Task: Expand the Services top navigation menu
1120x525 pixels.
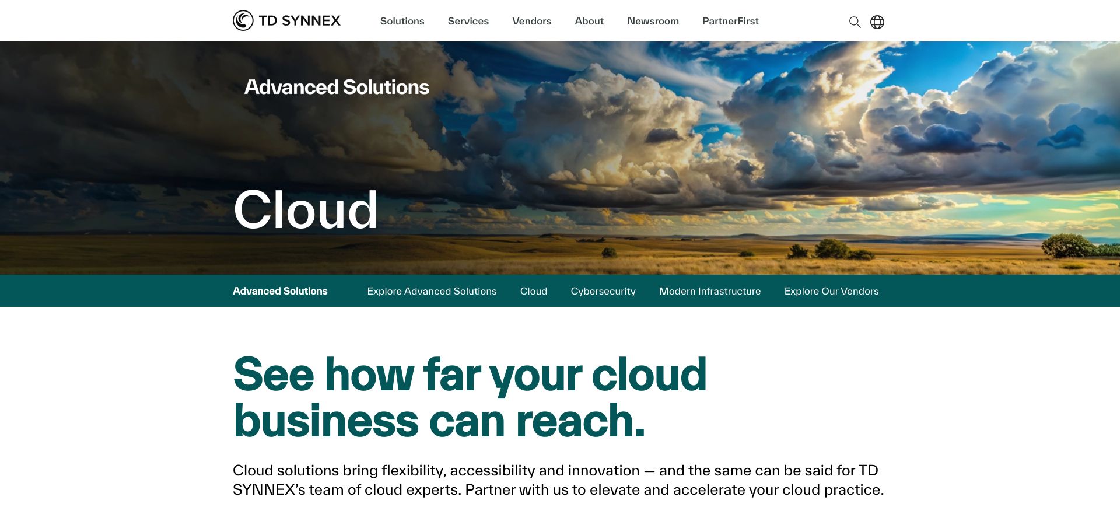Action: click(x=468, y=21)
